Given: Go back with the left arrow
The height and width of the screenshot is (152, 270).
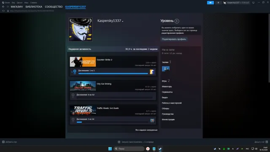Looking at the screenshot, I should click(3, 7).
